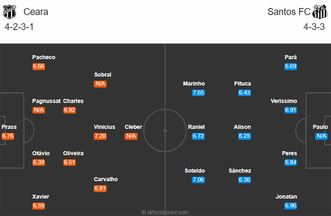Click player name Pacheco
The image size is (331, 216).
pos(44,57)
